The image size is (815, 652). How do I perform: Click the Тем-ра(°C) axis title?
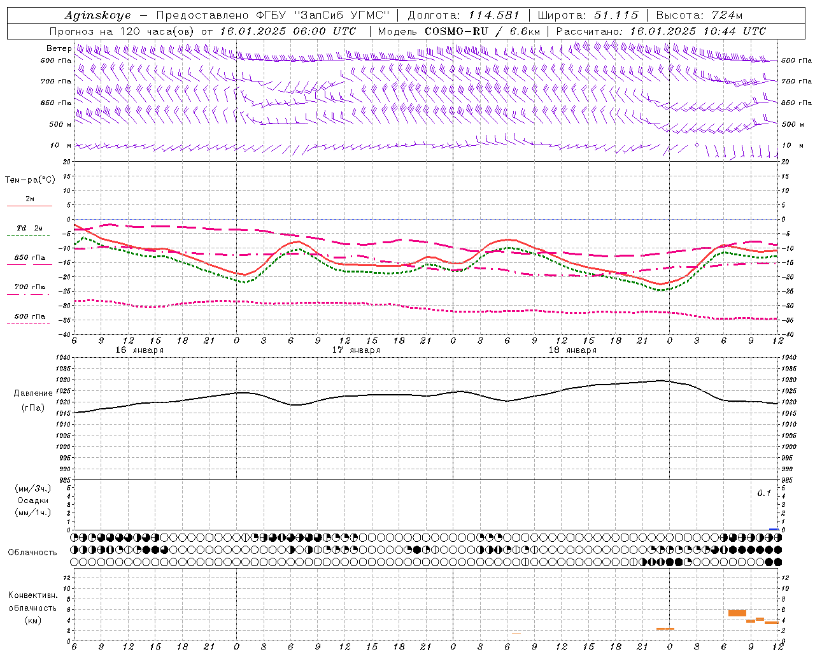click(30, 180)
